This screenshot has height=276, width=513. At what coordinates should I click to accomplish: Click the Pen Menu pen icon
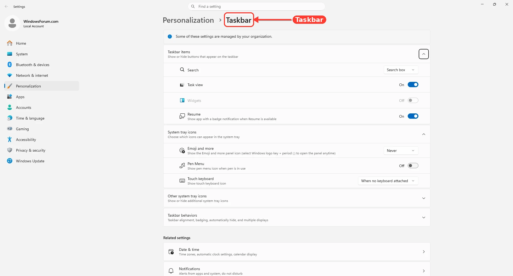(x=182, y=166)
